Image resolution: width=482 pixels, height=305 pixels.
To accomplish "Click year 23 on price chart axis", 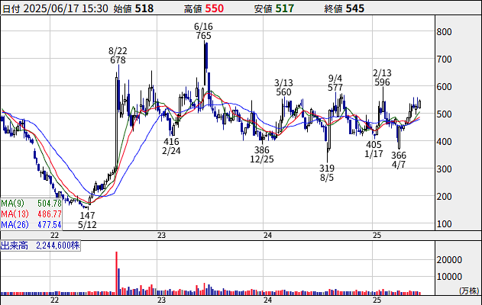I will tap(161, 236).
